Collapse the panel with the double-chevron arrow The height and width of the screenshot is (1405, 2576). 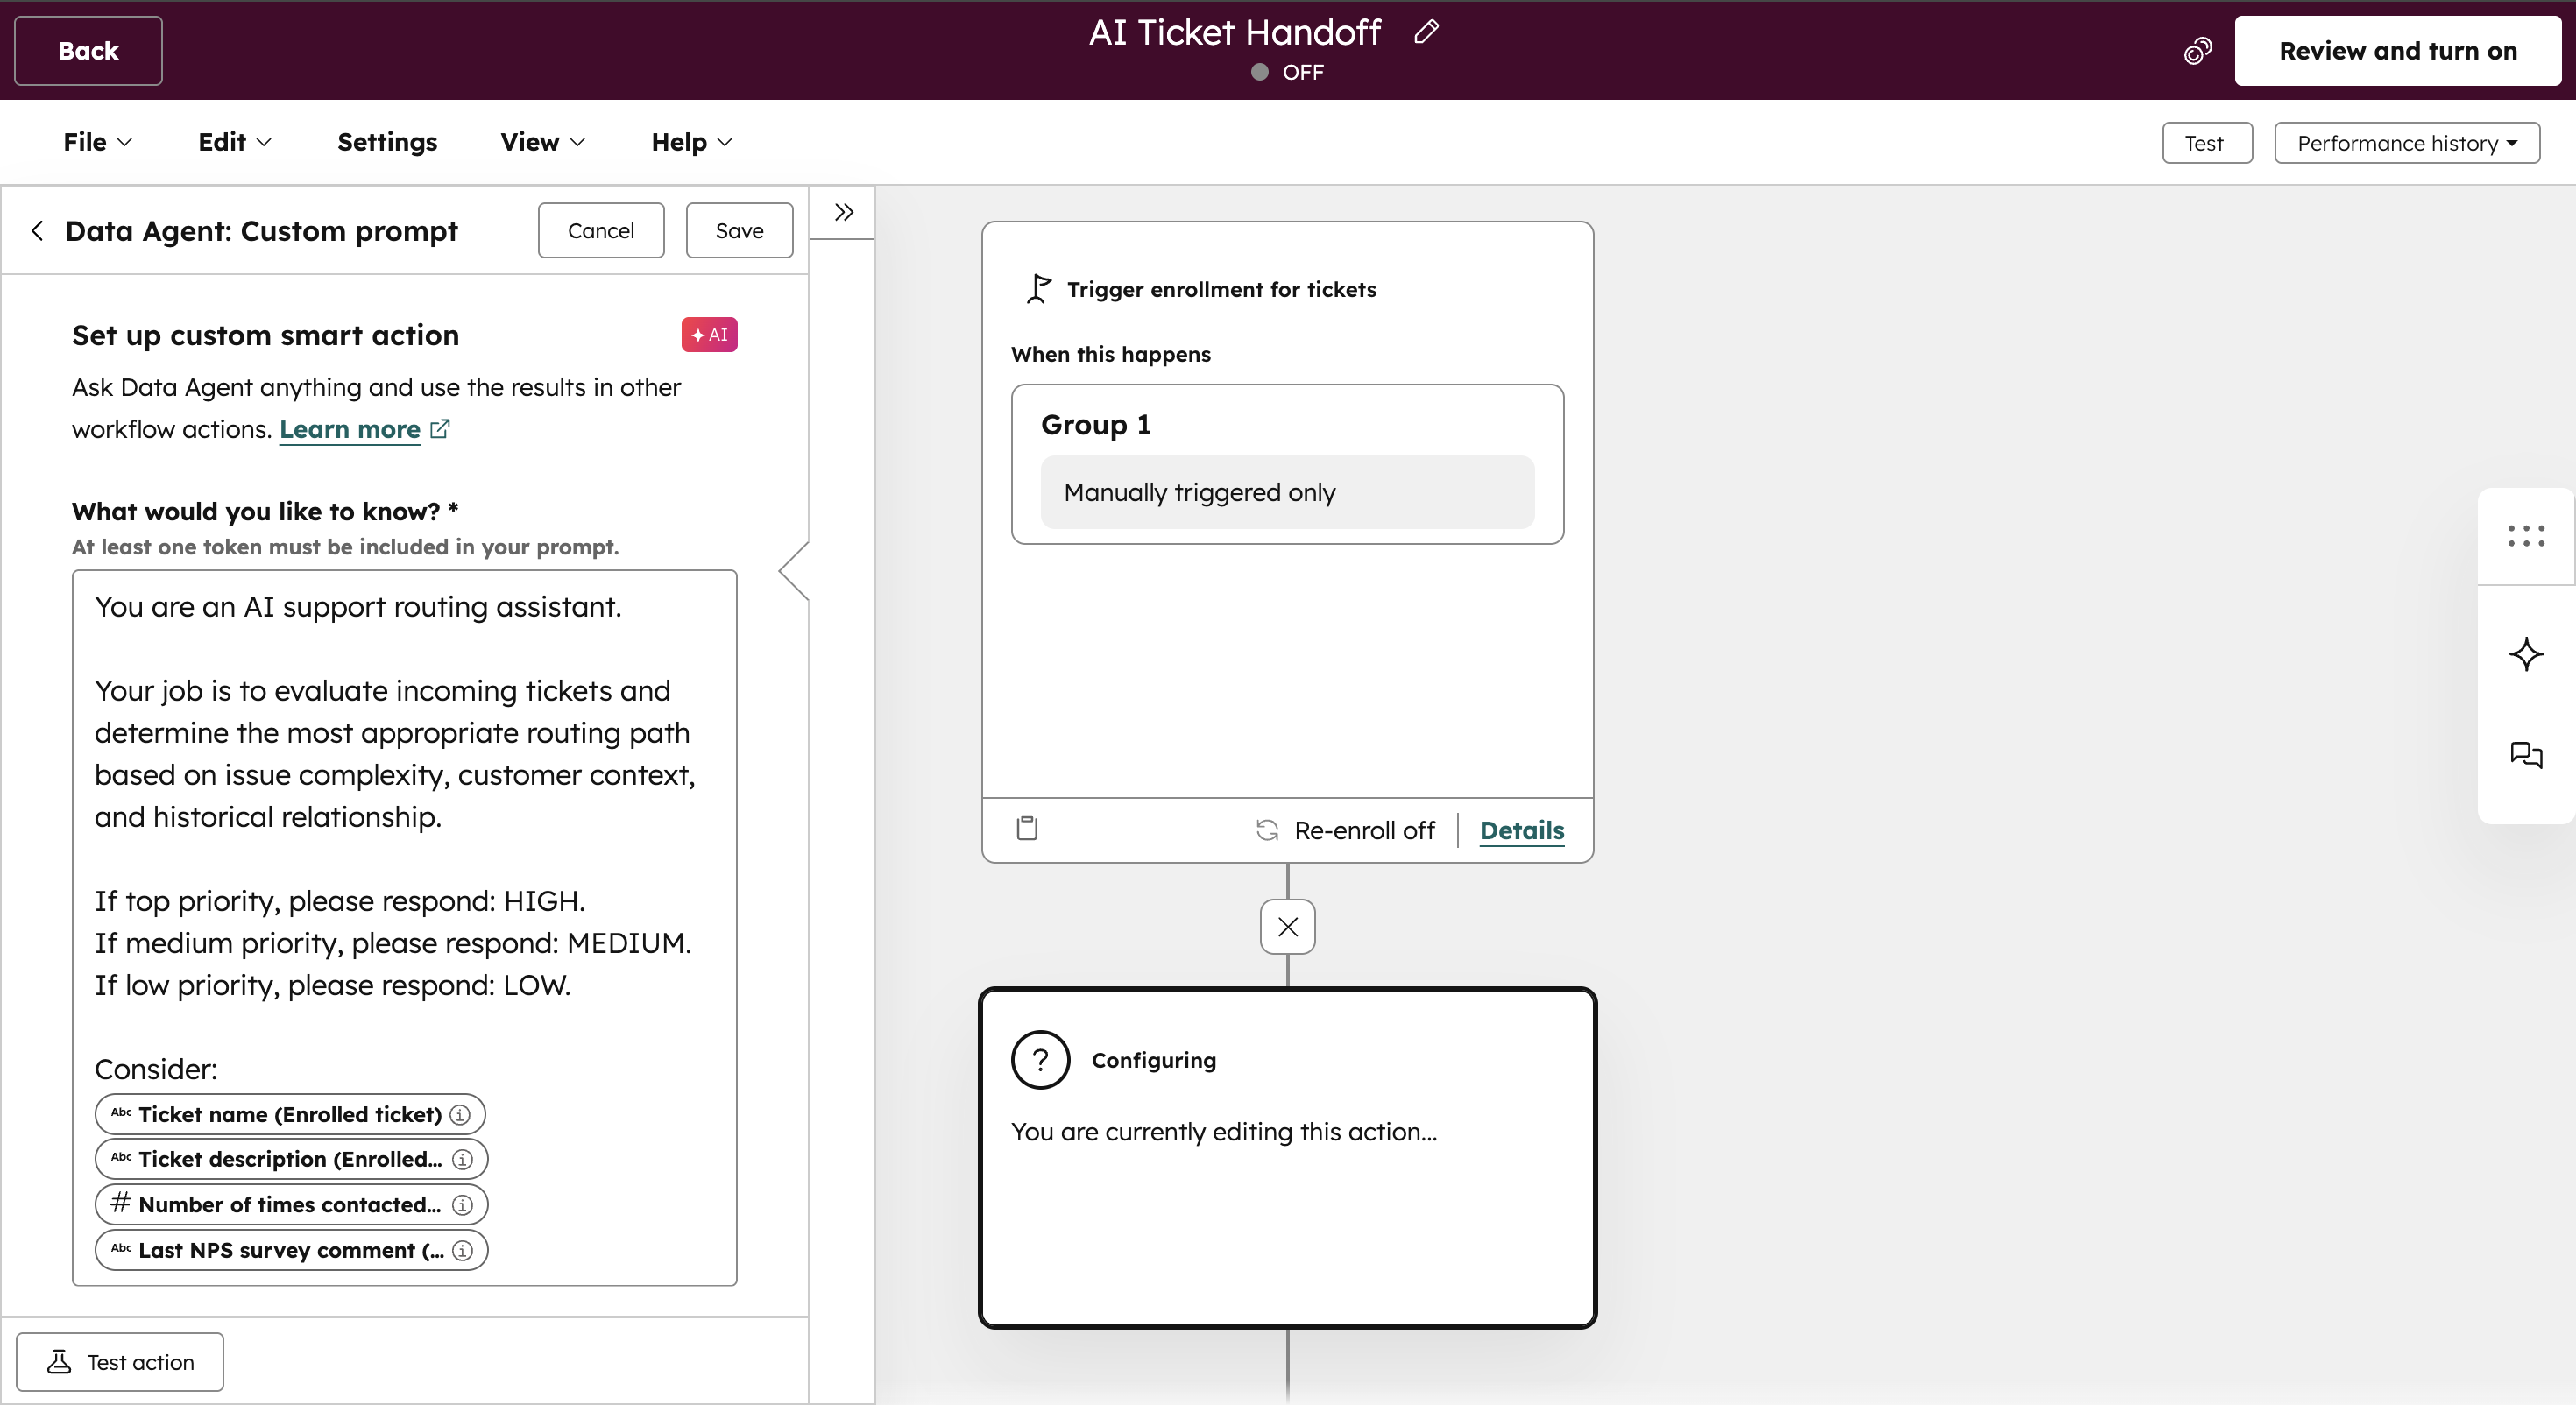pyautogui.click(x=843, y=212)
